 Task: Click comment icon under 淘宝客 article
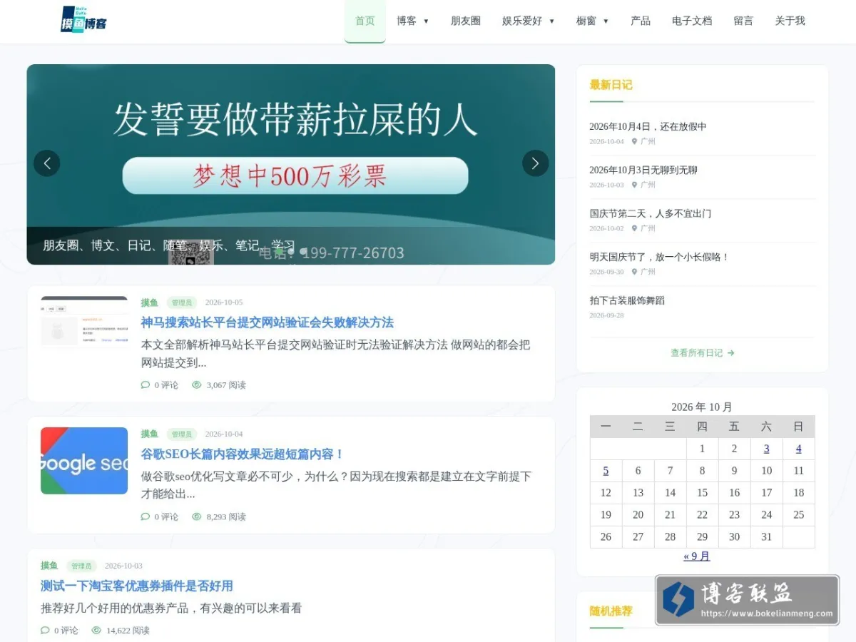[x=45, y=631]
